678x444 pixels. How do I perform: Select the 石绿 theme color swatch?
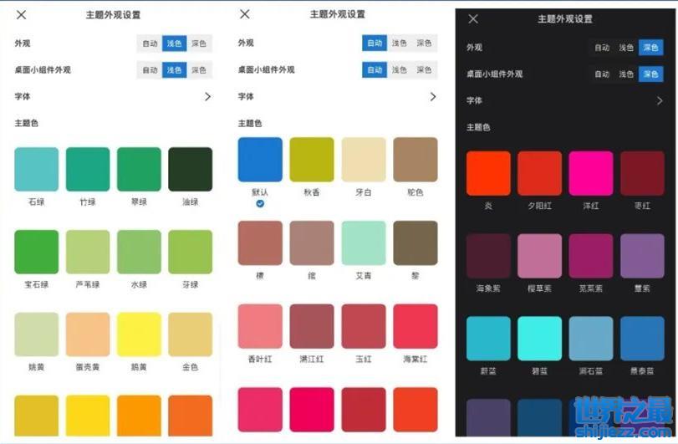tap(37, 170)
